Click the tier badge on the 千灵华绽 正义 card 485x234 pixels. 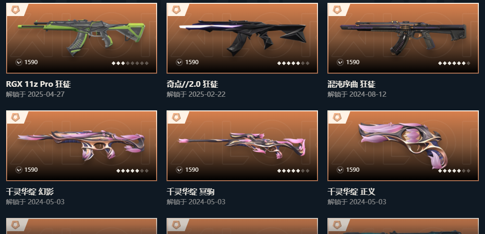click(337, 117)
